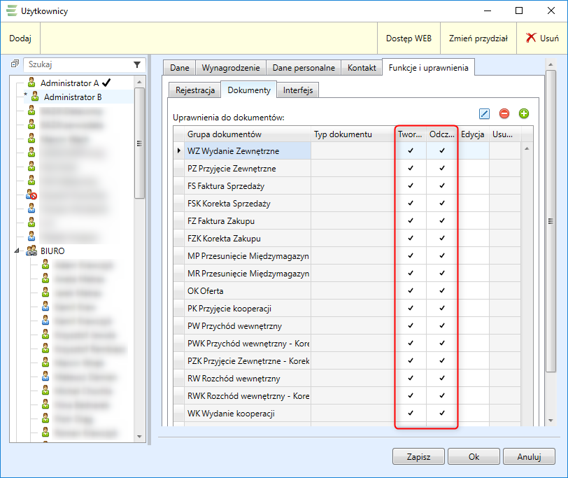This screenshot has width=568, height=478.
Task: Click the row indicator arrow for WZ Wydanie Zewnętrzne
Action: (180, 151)
